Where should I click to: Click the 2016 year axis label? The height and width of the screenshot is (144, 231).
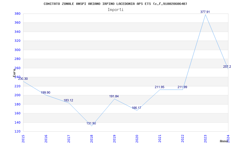pos(46,139)
